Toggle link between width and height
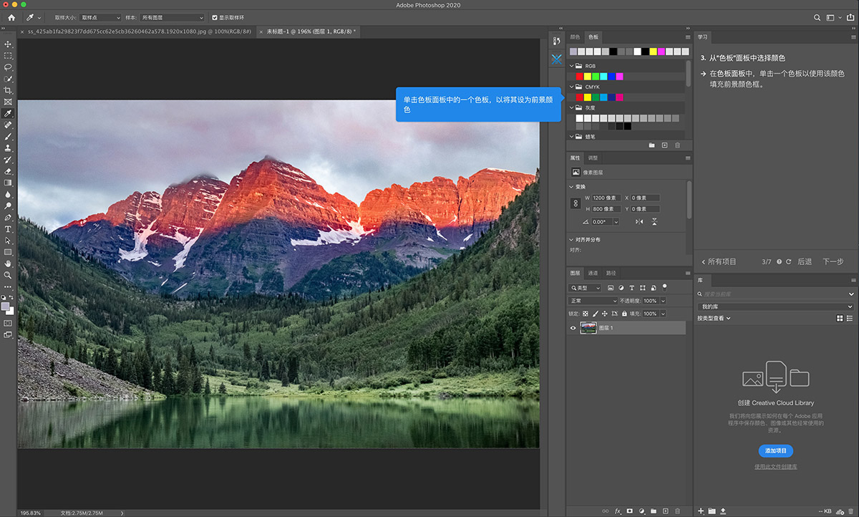 pos(575,203)
